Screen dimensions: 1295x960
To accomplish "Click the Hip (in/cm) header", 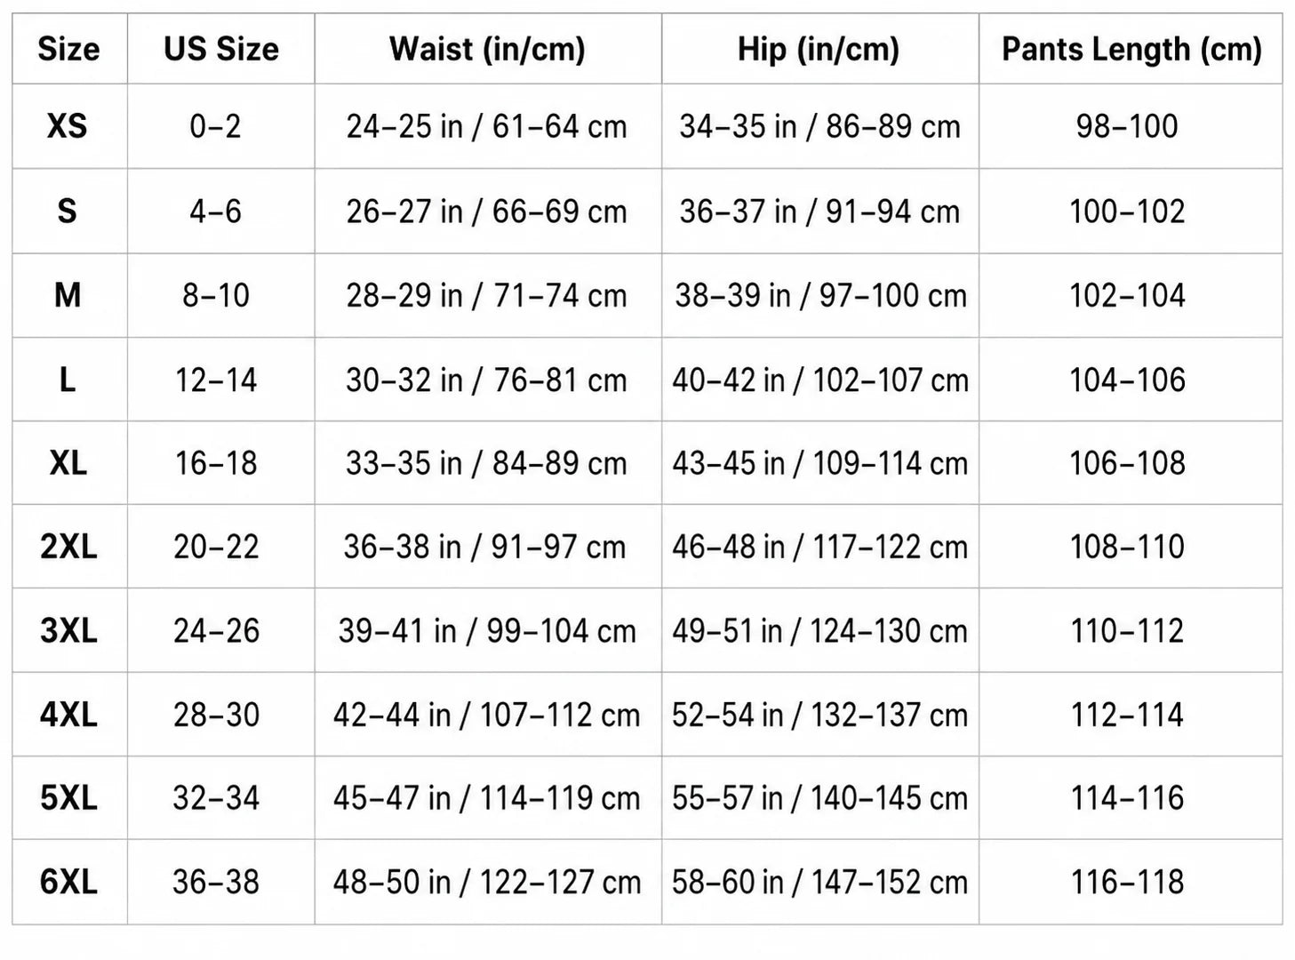I will coord(819,50).
